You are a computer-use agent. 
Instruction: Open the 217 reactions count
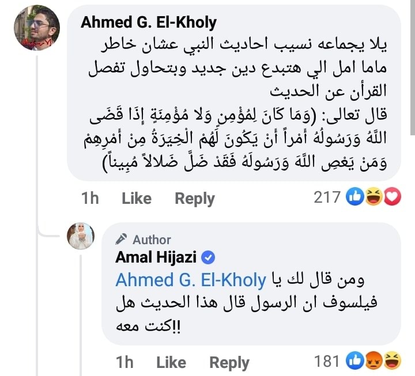point(327,197)
